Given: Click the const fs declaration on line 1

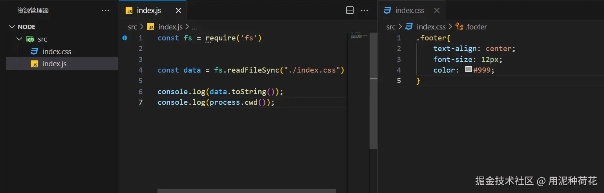Looking at the screenshot, I should click(175, 38).
